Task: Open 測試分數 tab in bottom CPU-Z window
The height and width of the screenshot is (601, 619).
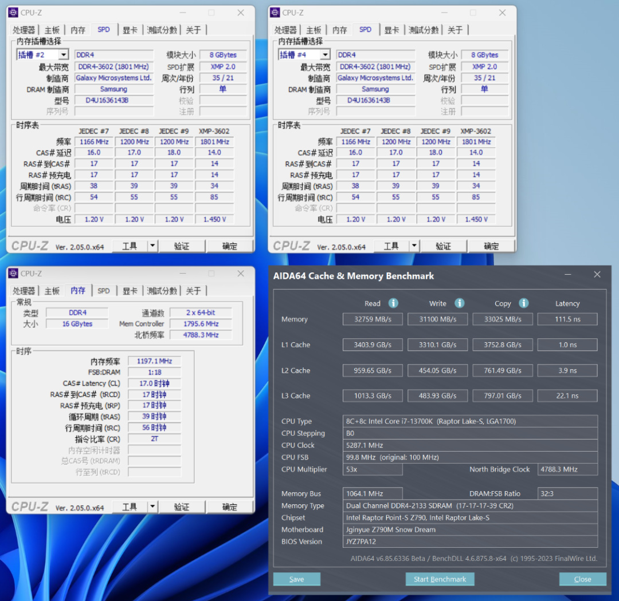Action: pos(162,291)
